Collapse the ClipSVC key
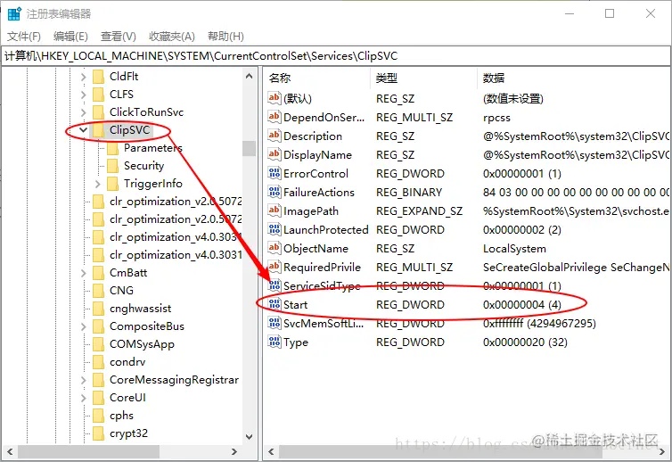The image size is (672, 462). coord(84,130)
